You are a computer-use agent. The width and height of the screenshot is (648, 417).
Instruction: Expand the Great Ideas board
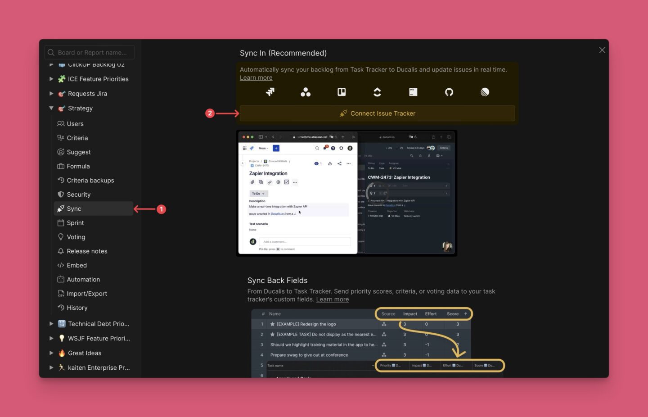click(51, 353)
